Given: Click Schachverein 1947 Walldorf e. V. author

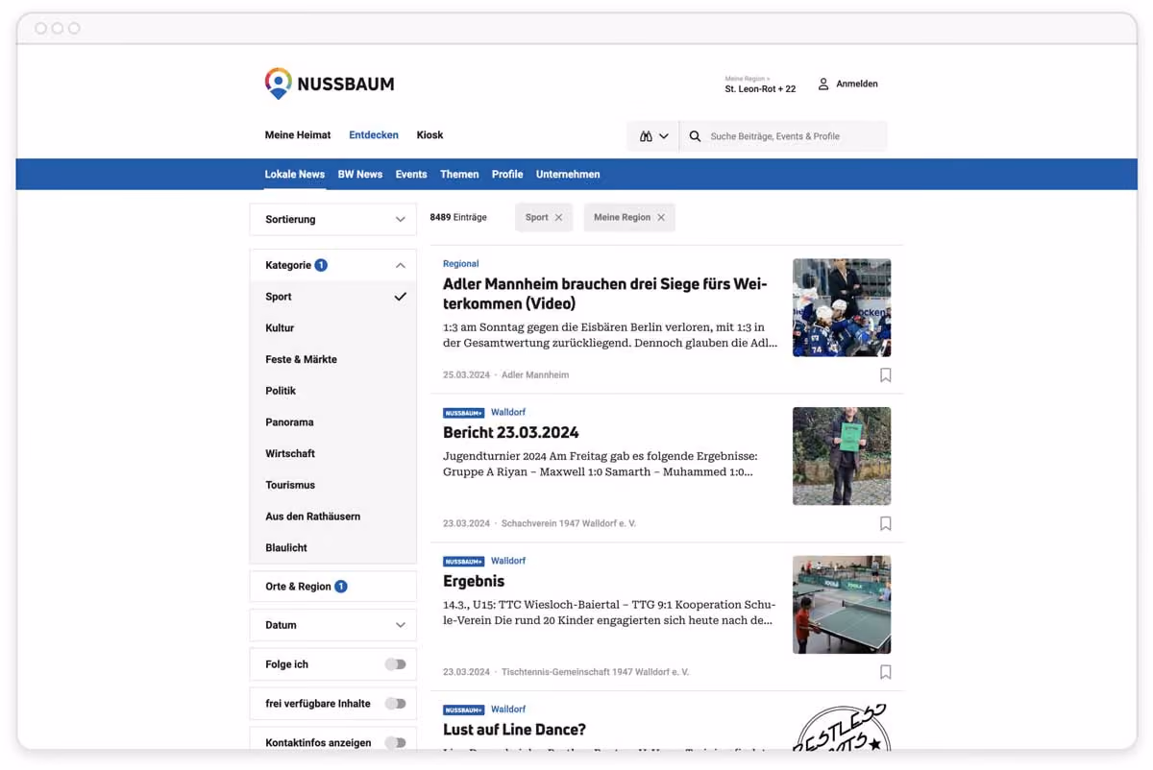Looking at the screenshot, I should pos(569,524).
